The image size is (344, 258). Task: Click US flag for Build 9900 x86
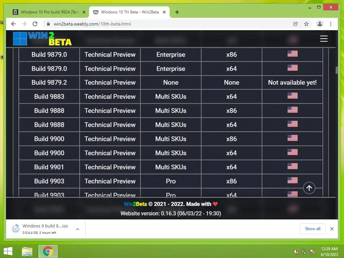point(293,138)
